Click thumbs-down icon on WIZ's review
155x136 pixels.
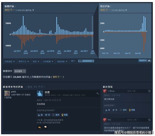click(x=105, y=120)
